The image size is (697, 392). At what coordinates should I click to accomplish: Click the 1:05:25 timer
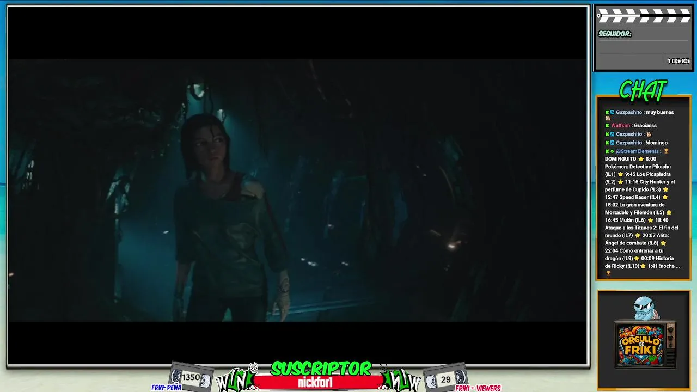pos(678,61)
